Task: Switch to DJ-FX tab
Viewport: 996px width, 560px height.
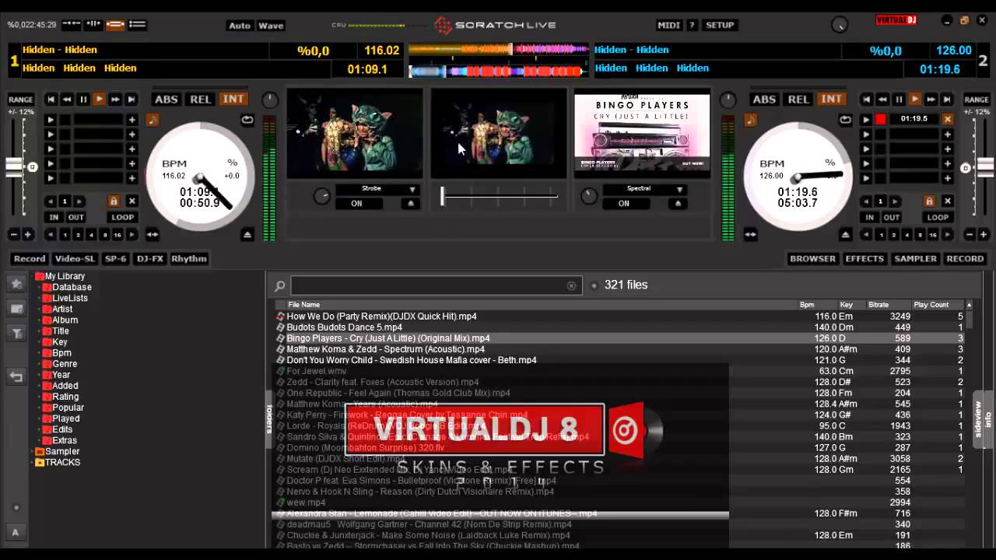Action: [x=149, y=258]
